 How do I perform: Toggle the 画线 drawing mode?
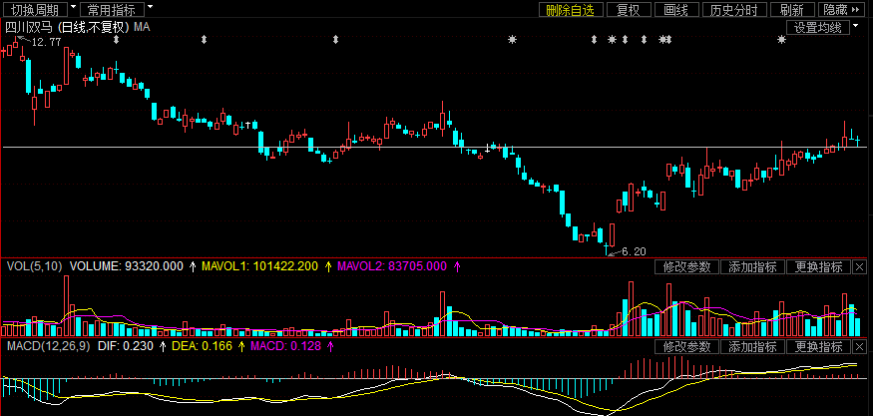pyautogui.click(x=676, y=10)
